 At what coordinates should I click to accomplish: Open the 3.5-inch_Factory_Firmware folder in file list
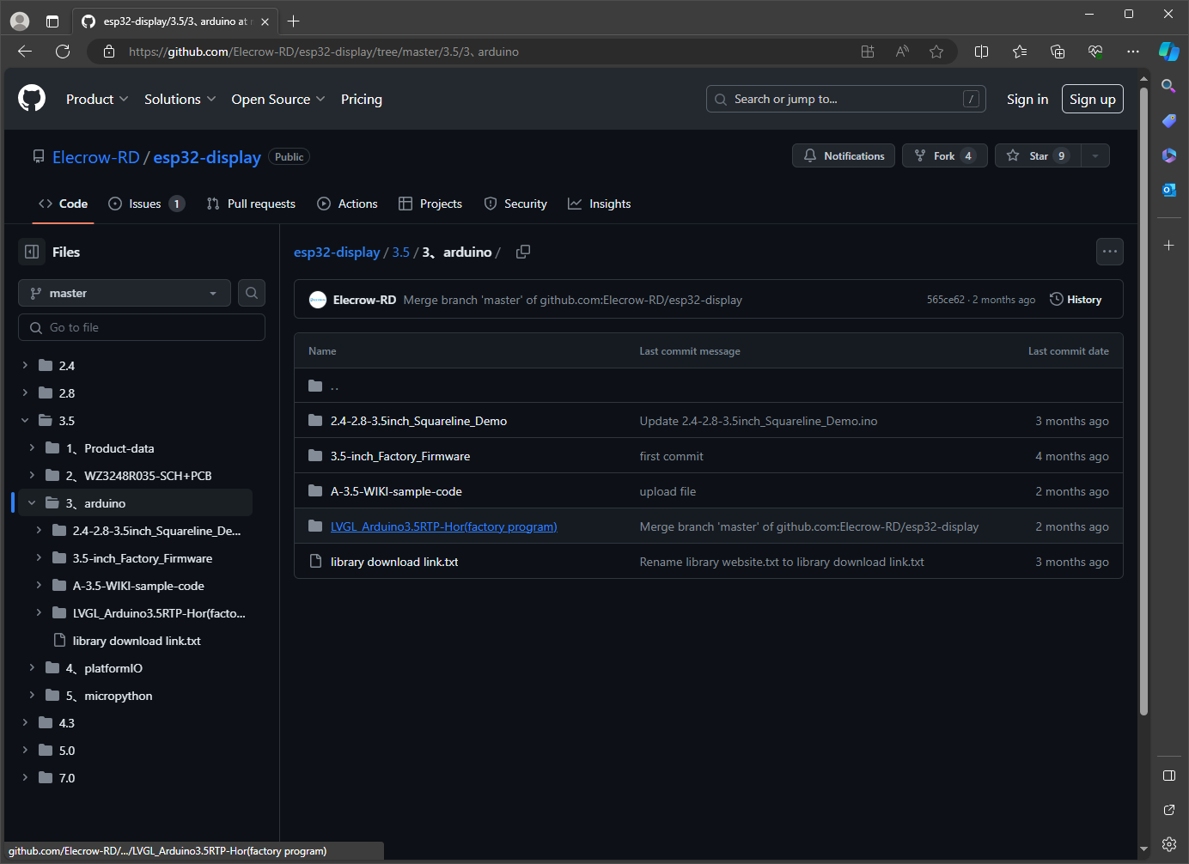pyautogui.click(x=400, y=456)
